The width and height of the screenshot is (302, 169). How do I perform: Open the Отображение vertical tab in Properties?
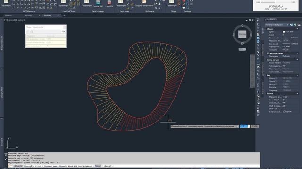(x=263, y=50)
